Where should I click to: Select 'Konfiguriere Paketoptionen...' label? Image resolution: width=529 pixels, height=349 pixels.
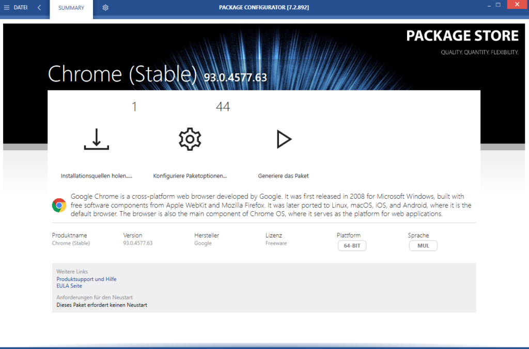[x=190, y=176]
